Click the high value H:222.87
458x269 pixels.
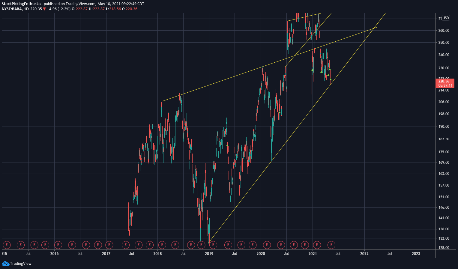click(97, 9)
